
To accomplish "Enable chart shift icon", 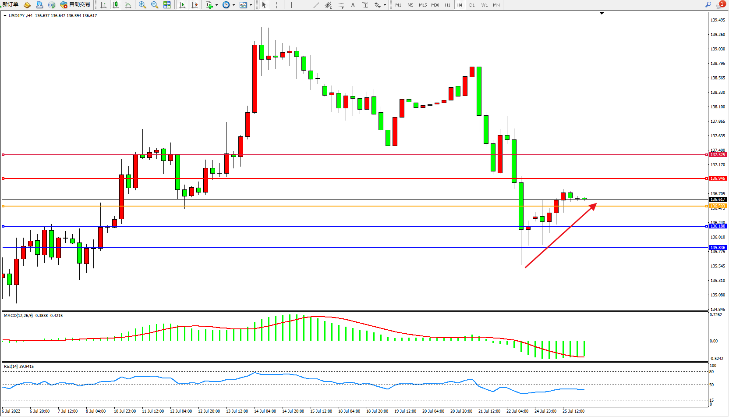I will (195, 5).
